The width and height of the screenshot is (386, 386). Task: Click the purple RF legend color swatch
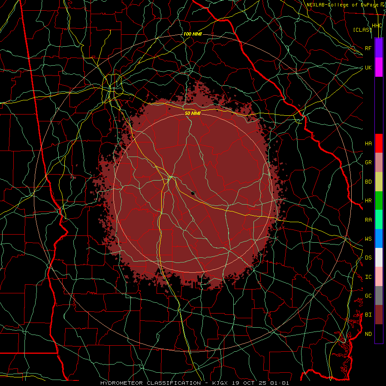pyautogui.click(x=379, y=48)
